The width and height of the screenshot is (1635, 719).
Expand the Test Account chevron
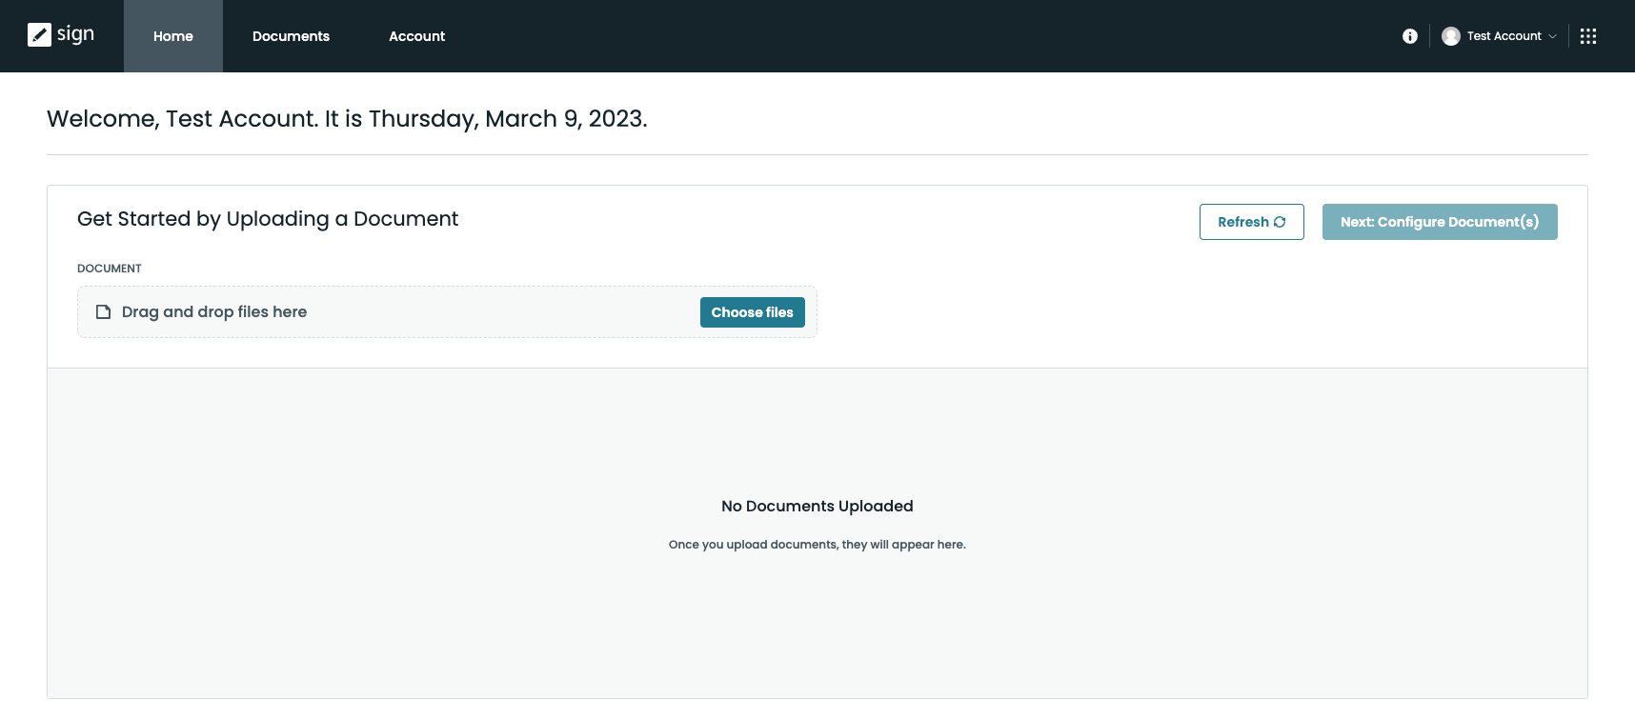click(1553, 36)
